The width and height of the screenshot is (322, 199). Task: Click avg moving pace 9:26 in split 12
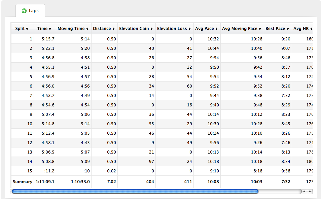tap(258, 143)
